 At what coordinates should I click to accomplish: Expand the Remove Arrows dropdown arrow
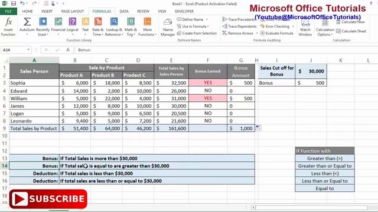point(257,33)
